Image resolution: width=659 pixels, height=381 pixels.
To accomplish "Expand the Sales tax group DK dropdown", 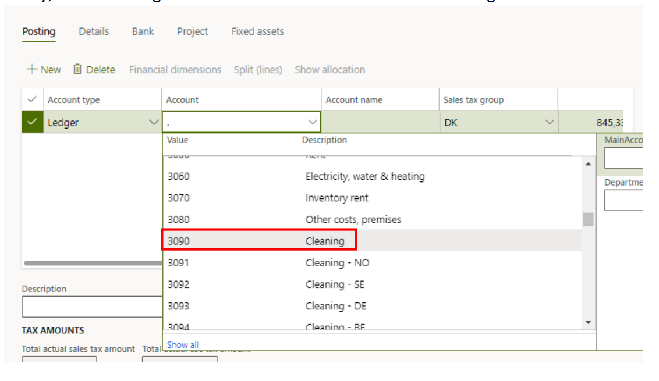I will point(548,122).
